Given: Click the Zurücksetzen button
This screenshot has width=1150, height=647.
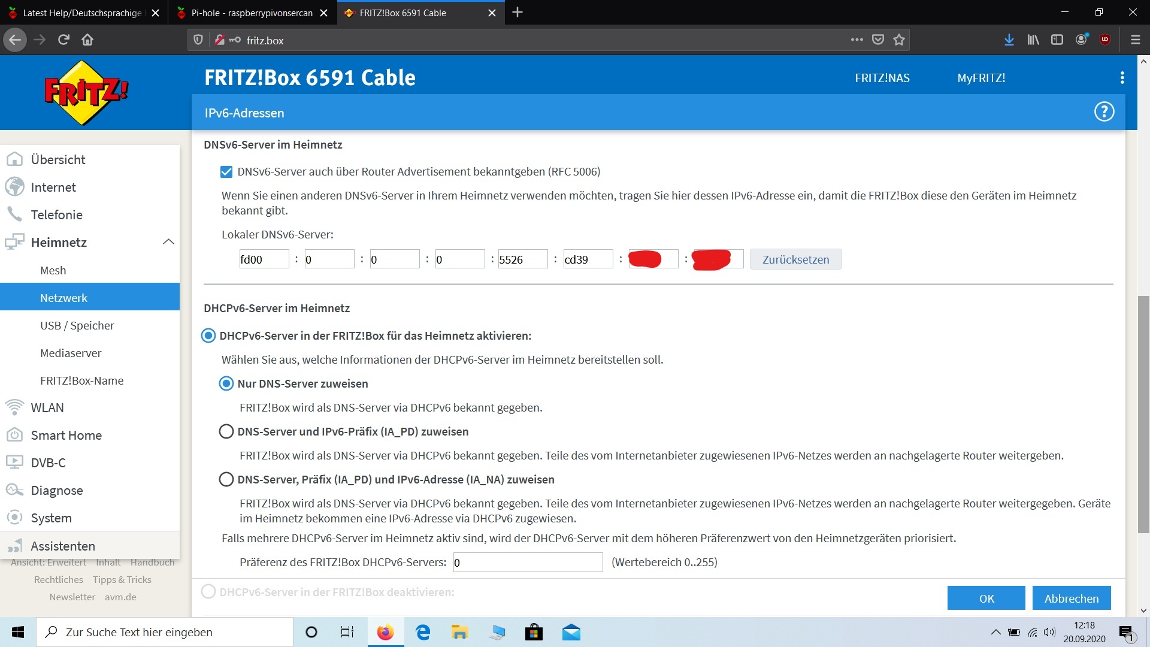Looking at the screenshot, I should (x=795, y=259).
